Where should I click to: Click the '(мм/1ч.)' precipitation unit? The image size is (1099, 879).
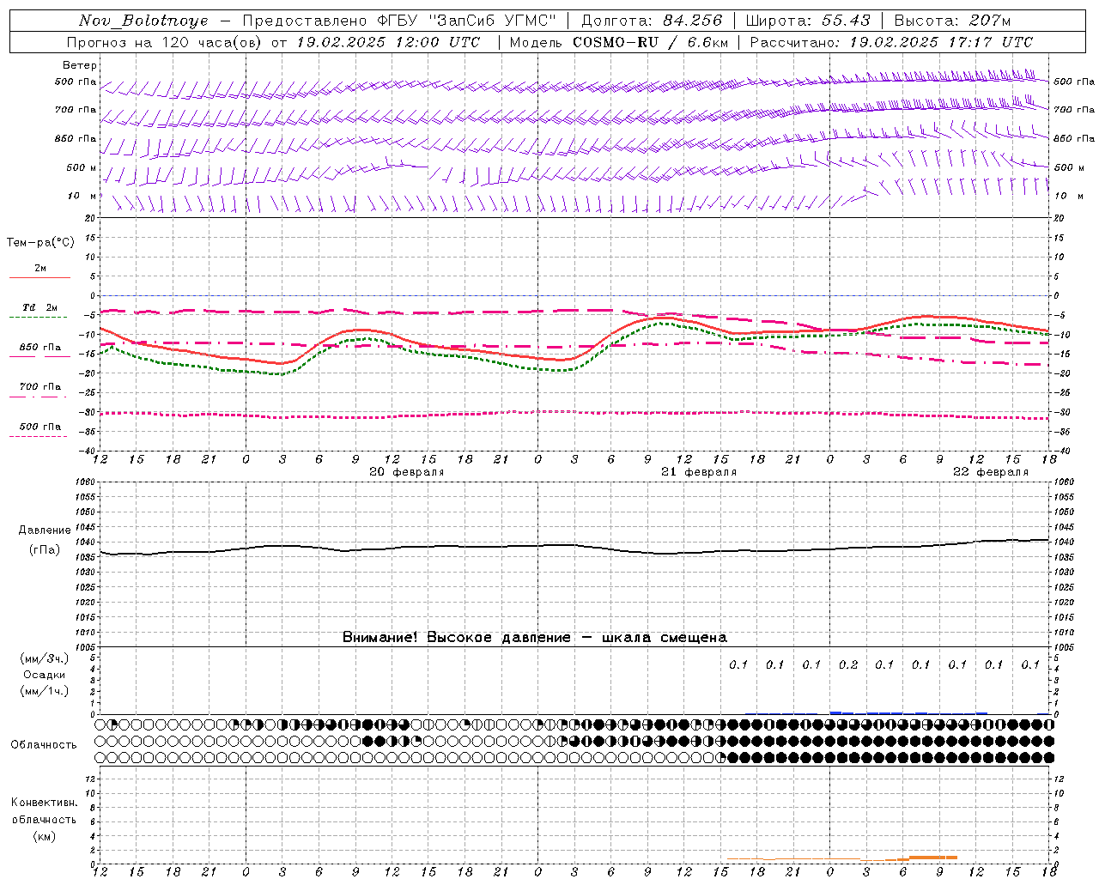click(x=45, y=691)
